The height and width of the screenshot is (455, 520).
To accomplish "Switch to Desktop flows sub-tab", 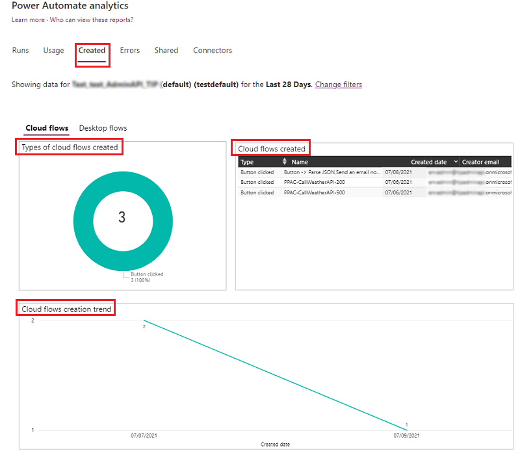I will 103,128.
